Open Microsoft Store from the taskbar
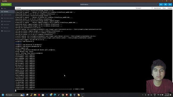The width and height of the screenshot is (173, 97). [43, 95]
